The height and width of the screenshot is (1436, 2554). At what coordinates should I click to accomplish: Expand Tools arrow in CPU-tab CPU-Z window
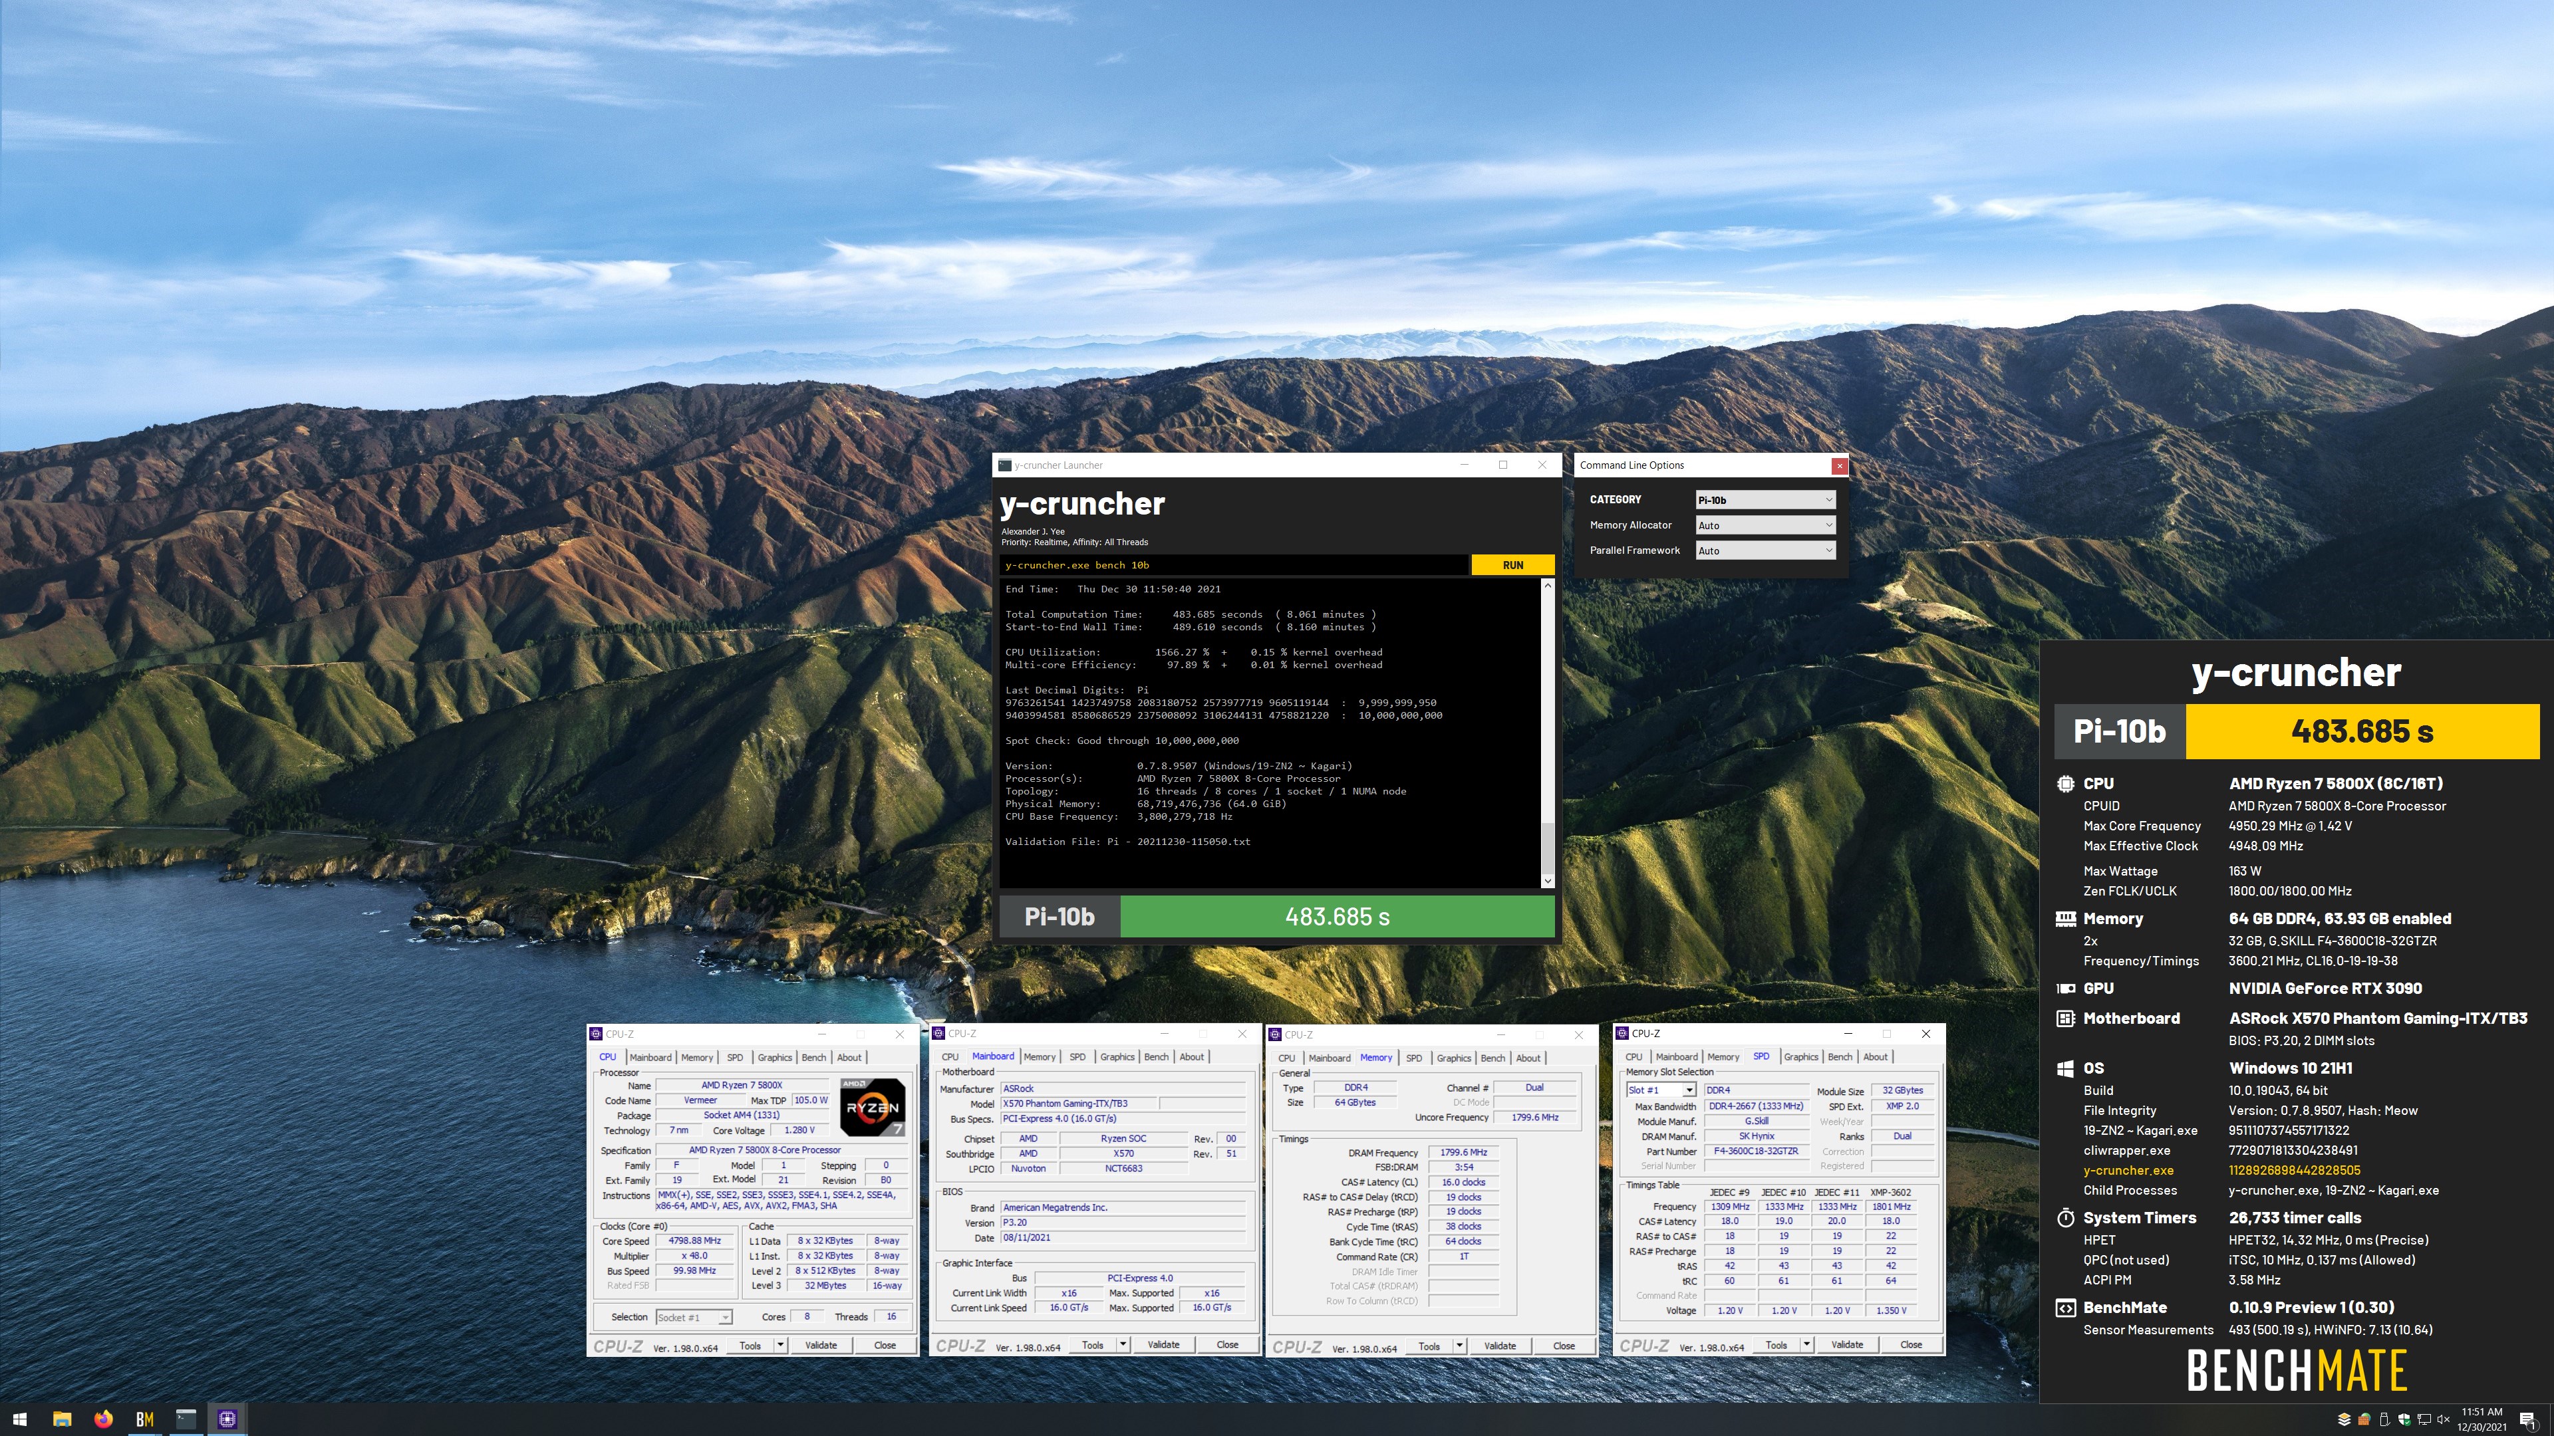click(781, 1345)
